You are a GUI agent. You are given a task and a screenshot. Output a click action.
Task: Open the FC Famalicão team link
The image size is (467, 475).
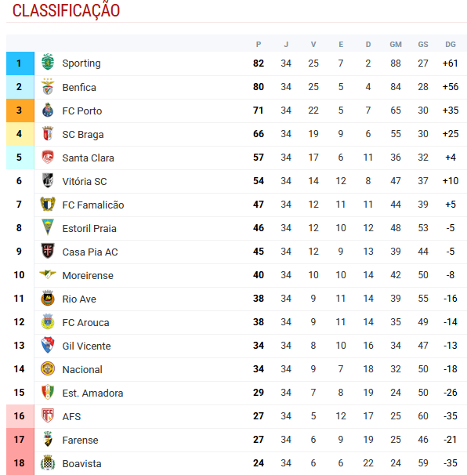[x=93, y=205]
